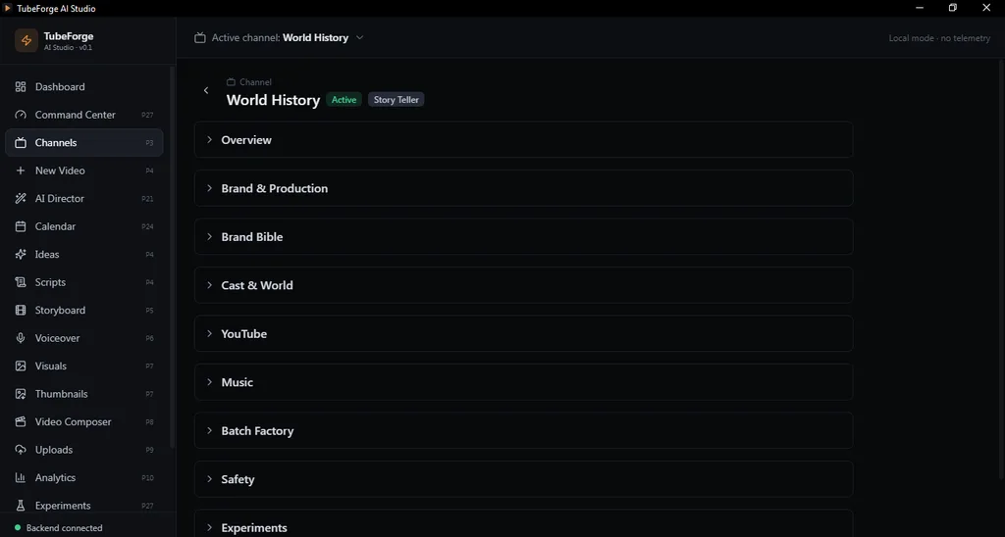Click the Visuals image icon
This screenshot has width=1005, height=537.
coord(21,366)
